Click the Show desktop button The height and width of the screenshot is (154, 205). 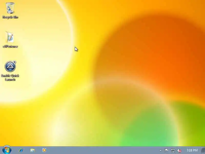pos(203,150)
